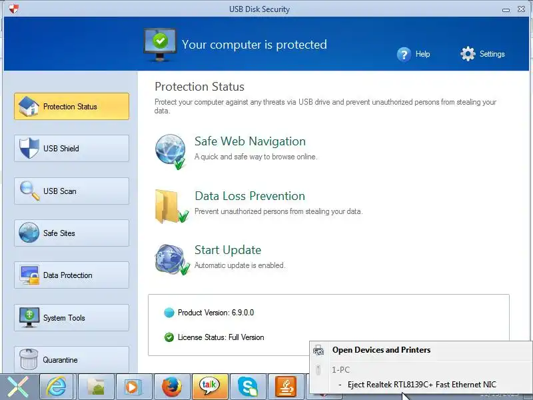Open the Quarantine section
Screen dimensions: 533x400
click(71, 359)
